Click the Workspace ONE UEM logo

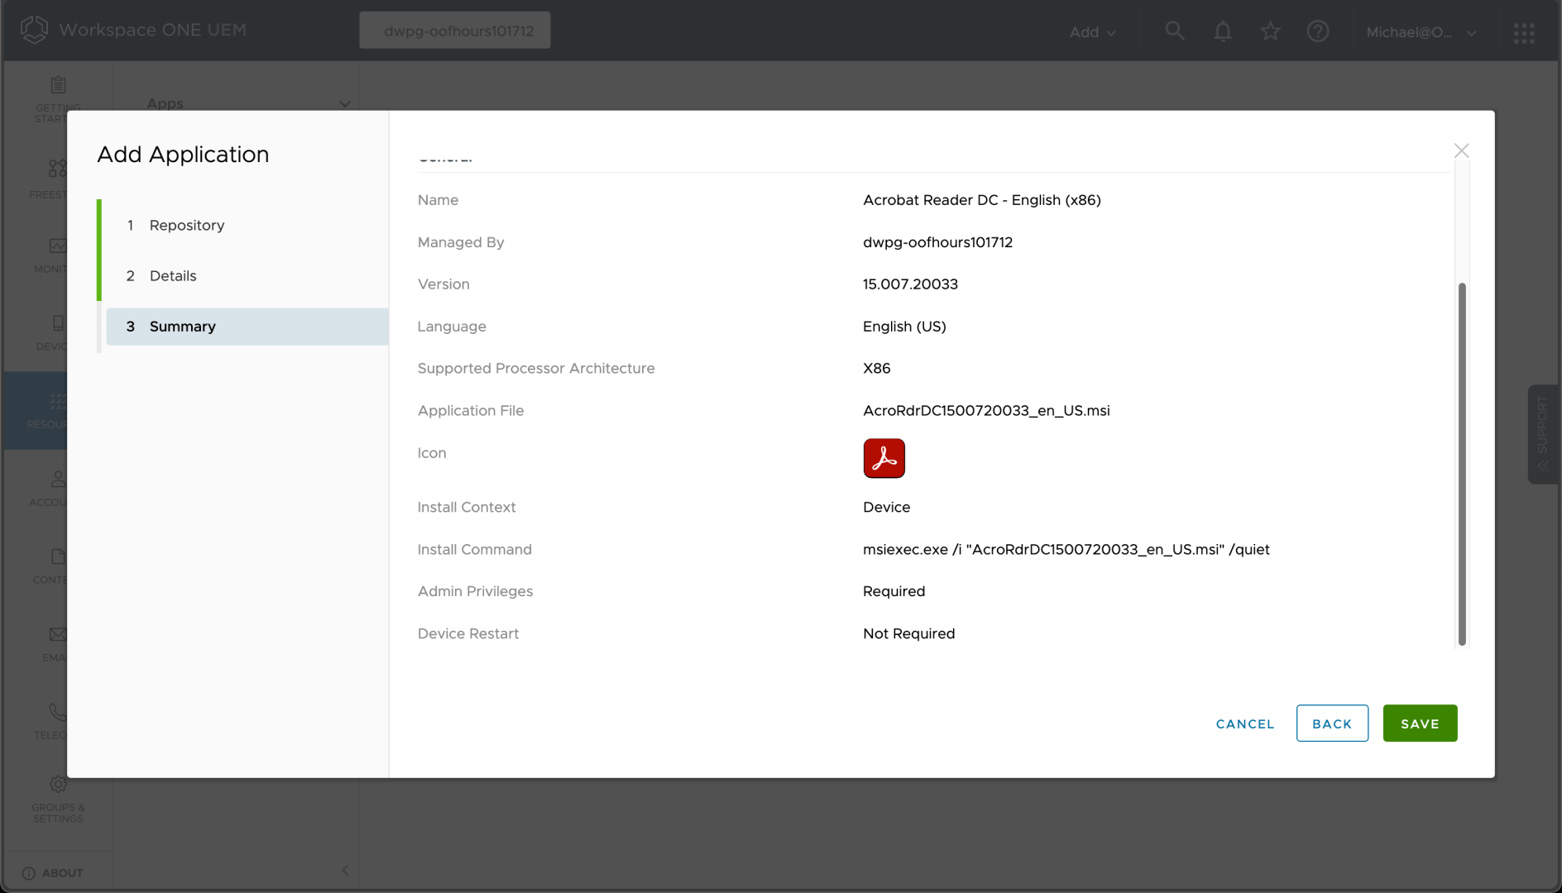[35, 30]
